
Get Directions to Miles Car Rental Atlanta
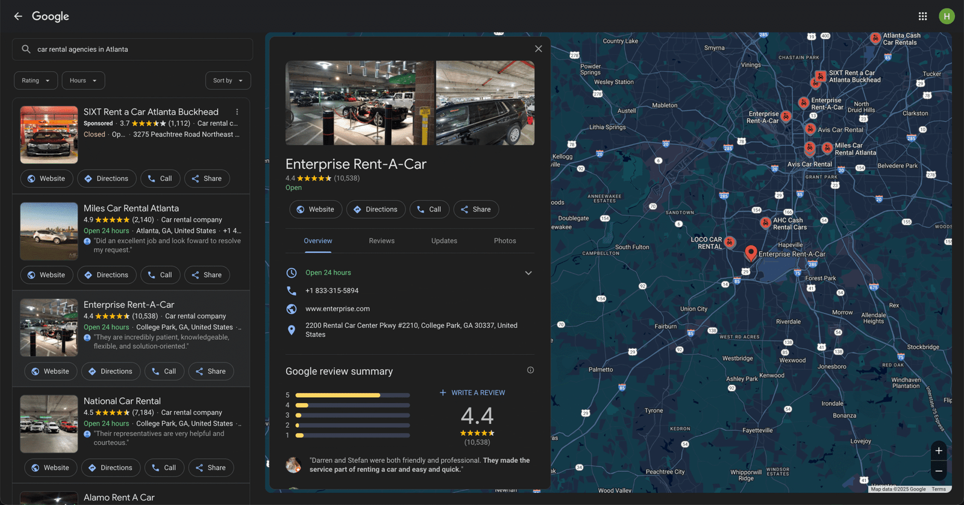click(107, 275)
